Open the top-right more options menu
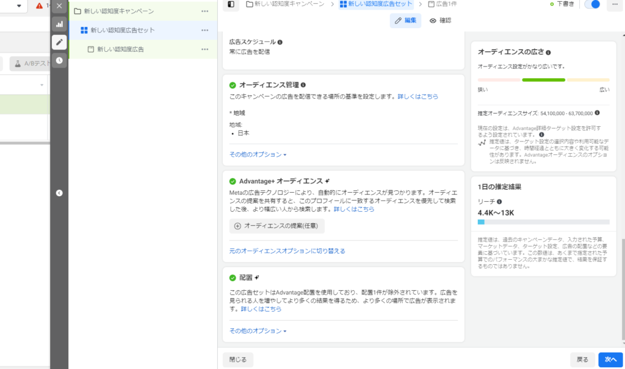This screenshot has width=625, height=369. click(x=613, y=5)
